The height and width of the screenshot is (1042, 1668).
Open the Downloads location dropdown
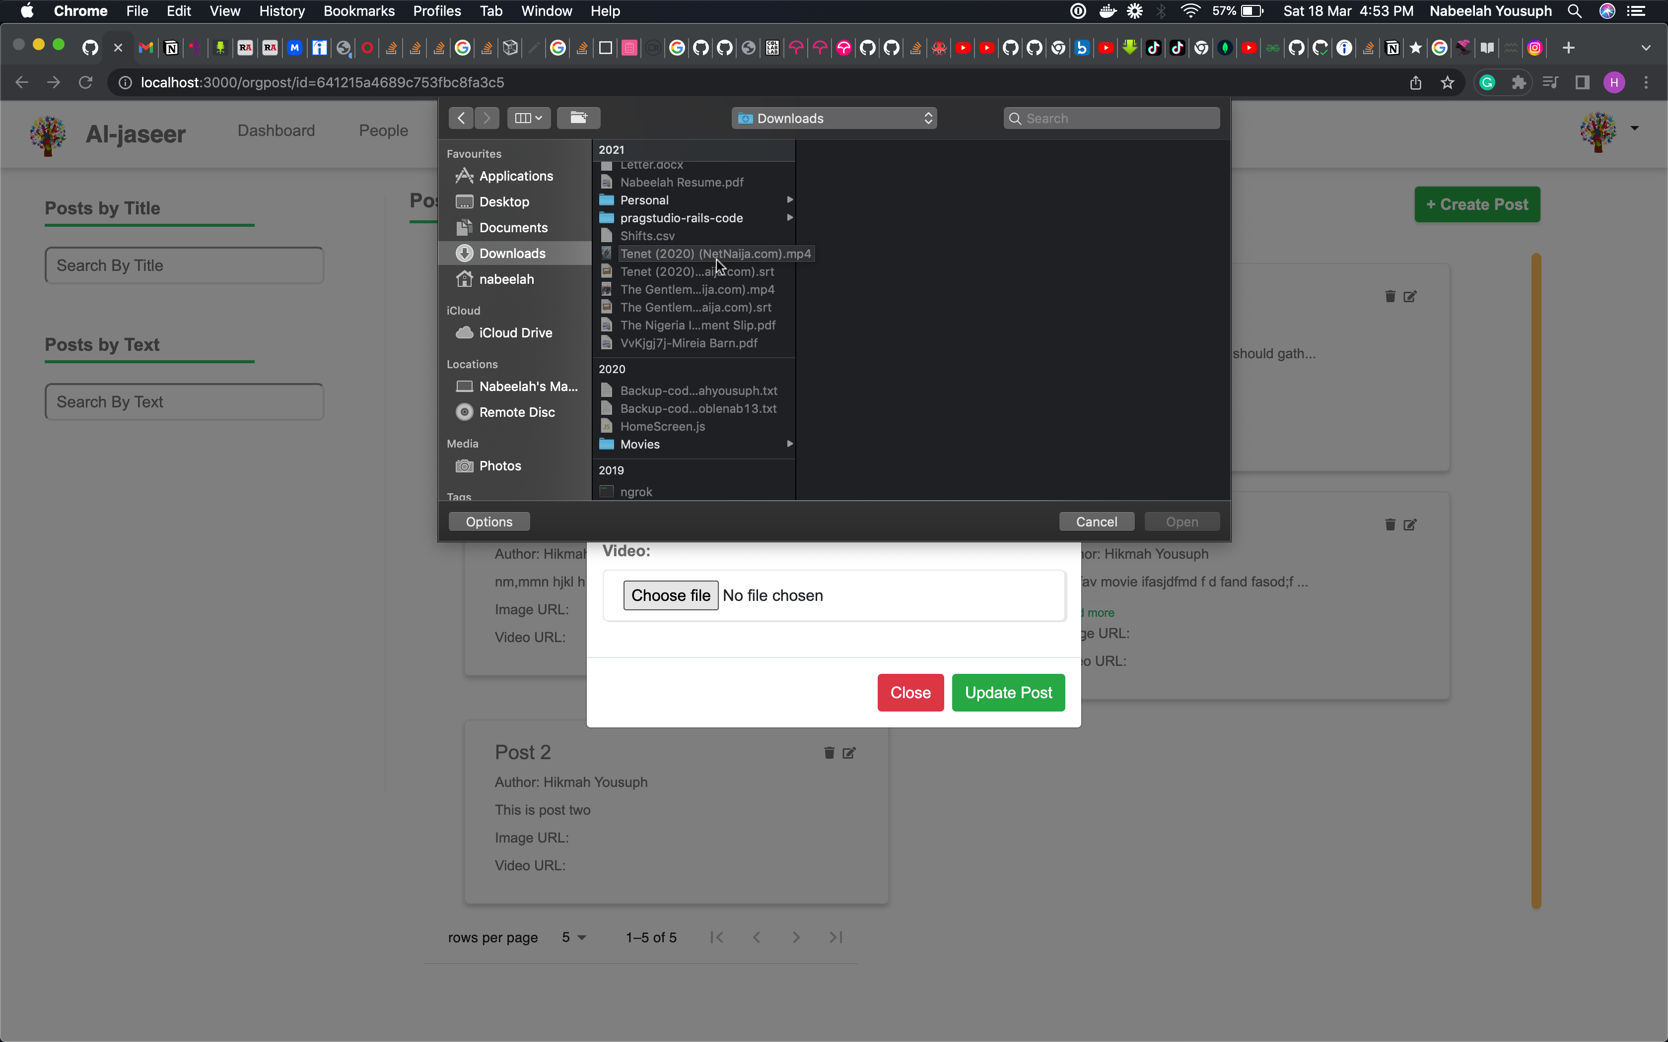834,118
